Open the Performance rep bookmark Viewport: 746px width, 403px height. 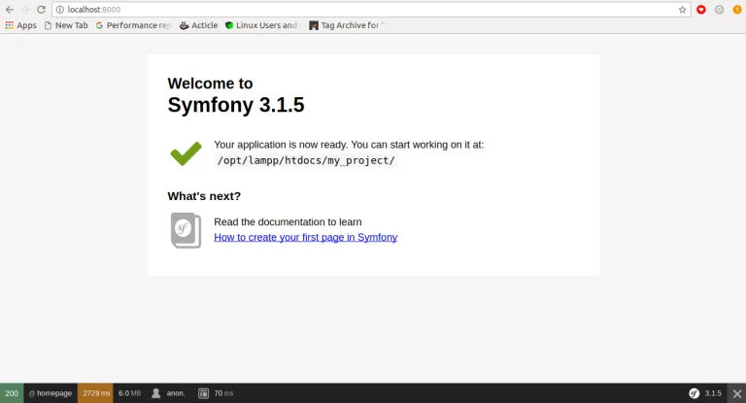click(x=133, y=25)
